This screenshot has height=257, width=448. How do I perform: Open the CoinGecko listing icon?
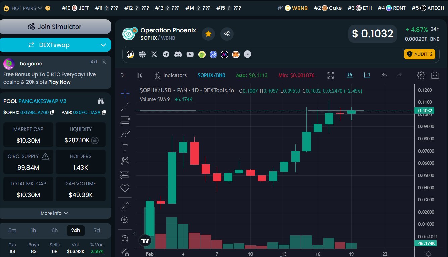click(202, 54)
